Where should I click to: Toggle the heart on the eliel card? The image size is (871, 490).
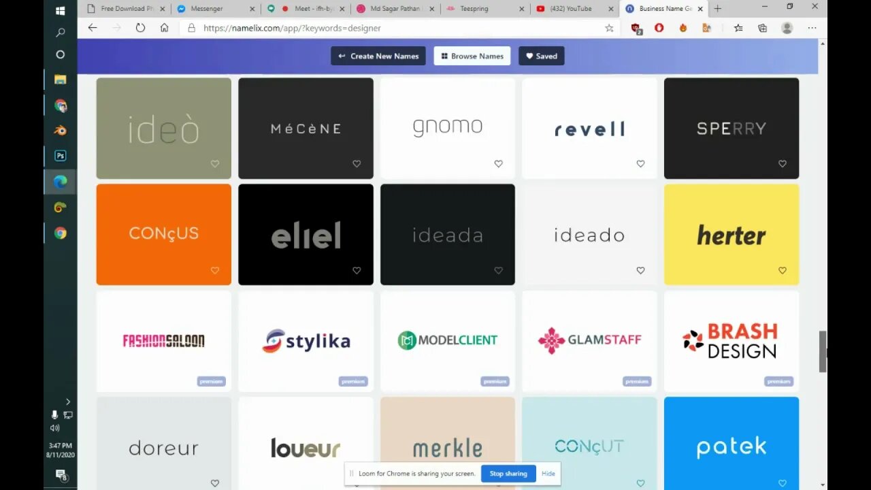click(357, 270)
